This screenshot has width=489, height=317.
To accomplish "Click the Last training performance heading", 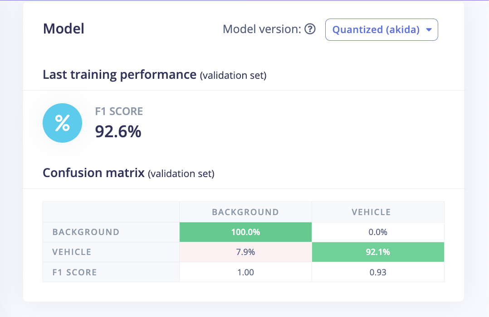I will (120, 75).
